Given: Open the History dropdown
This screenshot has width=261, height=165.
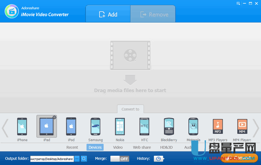Looking at the screenshot, I should 159,159.
